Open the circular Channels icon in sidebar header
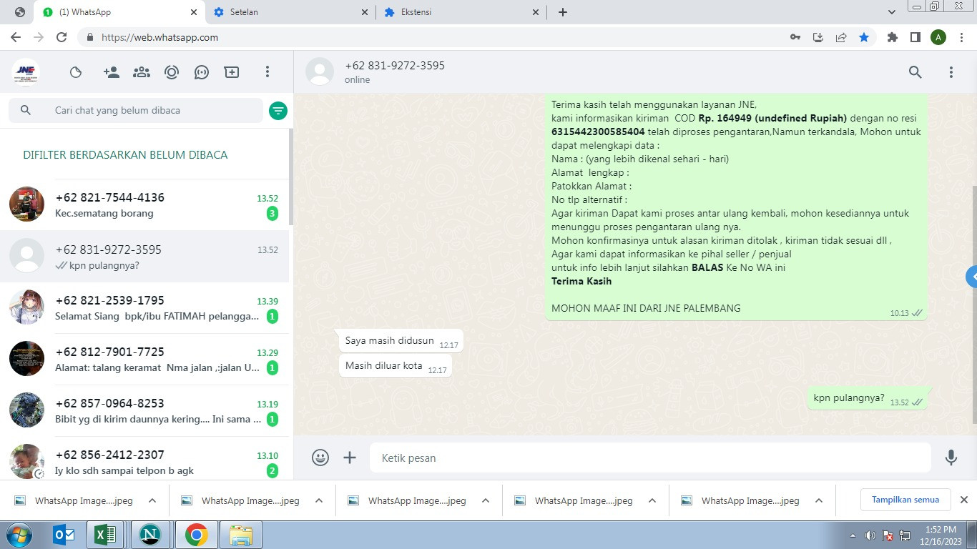 (172, 72)
